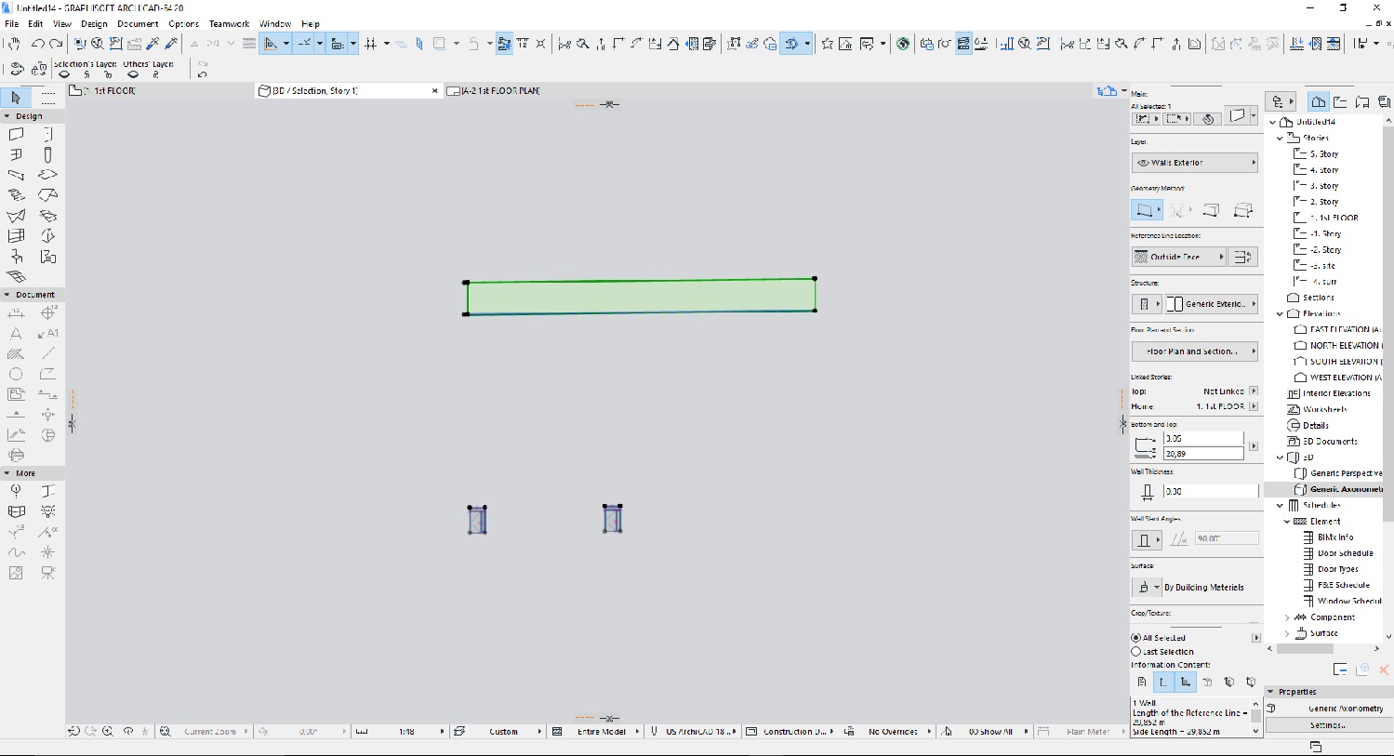Select the Stair tool
The image size is (1394, 756).
(16, 195)
